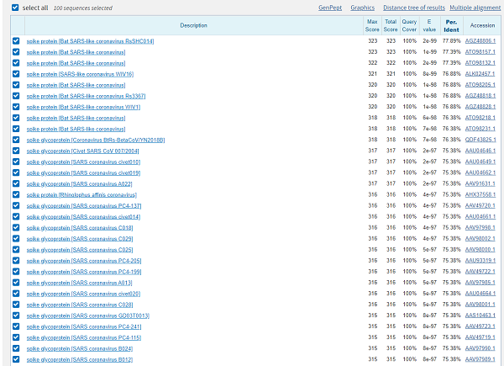This screenshot has height=366, width=504.
Task: Toggle checkbox for Civet SARS CoV 007/2004
Action: coord(16,151)
